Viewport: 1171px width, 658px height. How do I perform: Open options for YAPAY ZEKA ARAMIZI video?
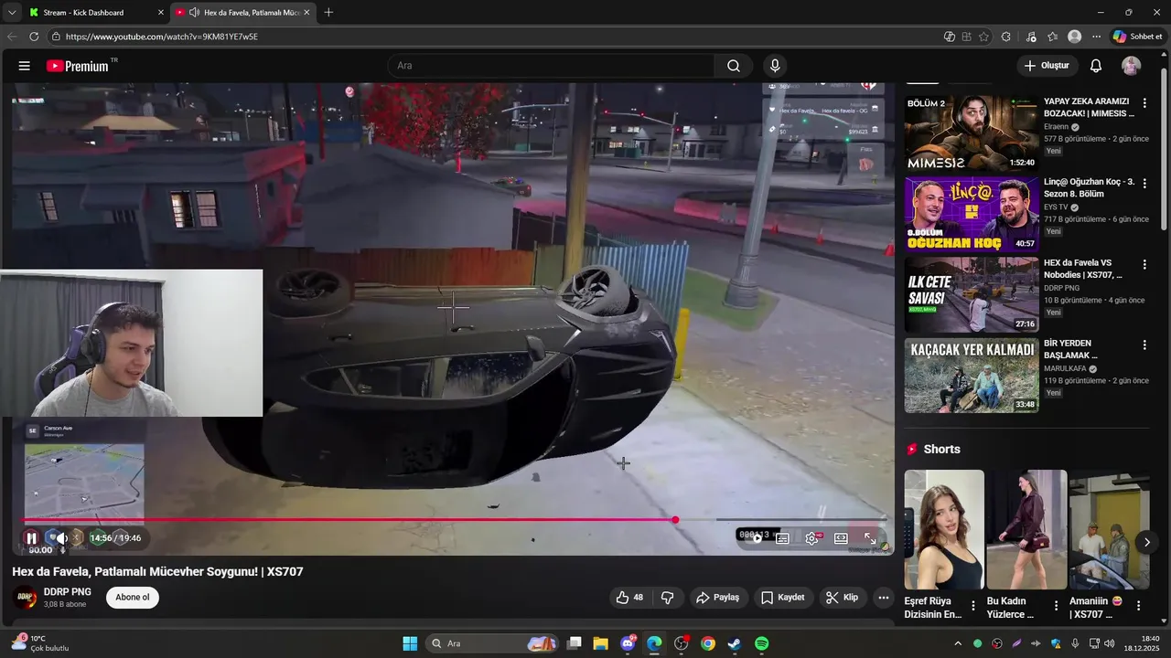(x=1144, y=103)
